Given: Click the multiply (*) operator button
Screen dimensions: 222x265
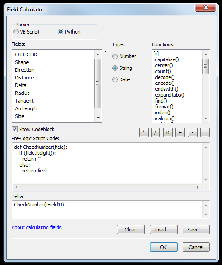Looking at the screenshot, I should (144, 132).
